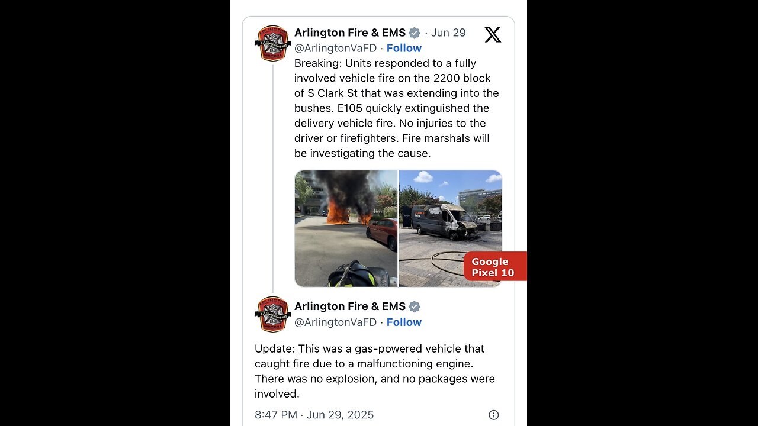The height and width of the screenshot is (426, 758).
Task: Click the info icon next to the timestamp
Action: (494, 415)
